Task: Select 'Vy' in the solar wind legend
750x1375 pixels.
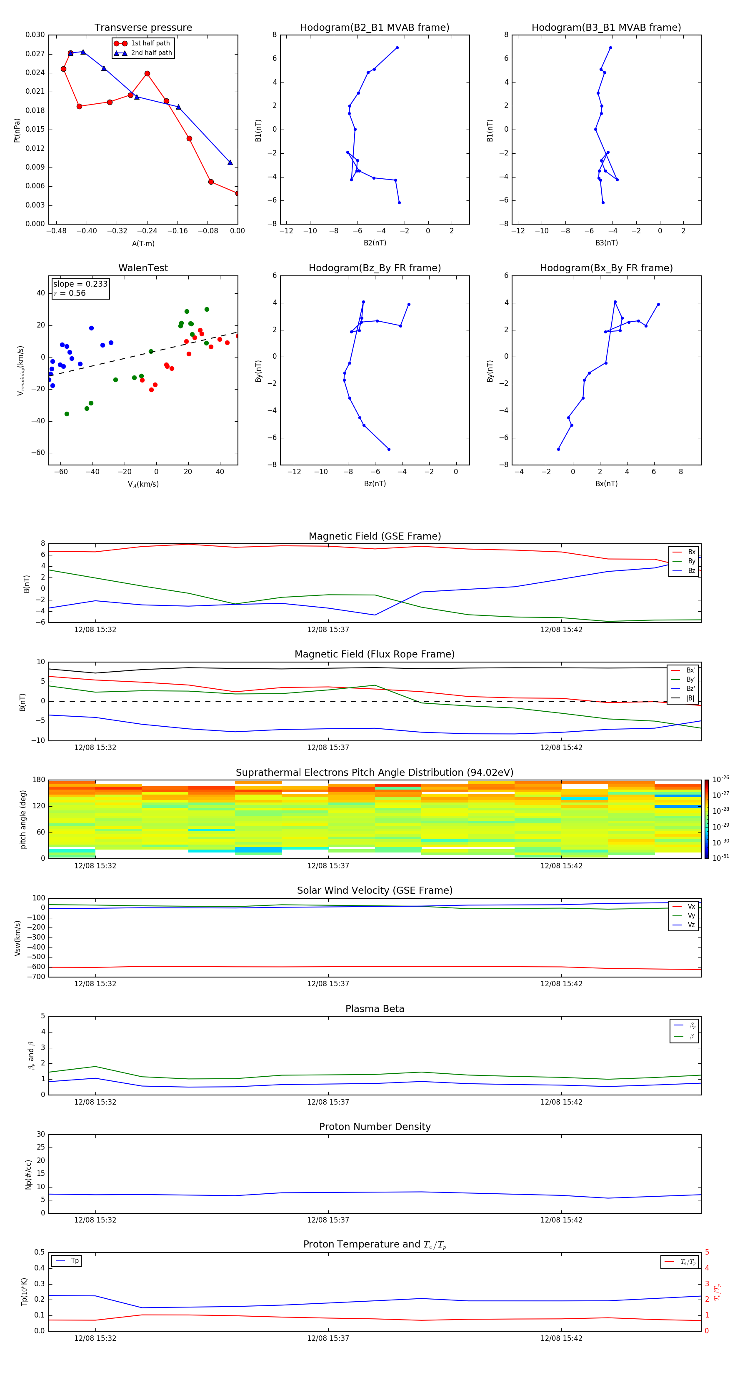Action: pos(684,916)
